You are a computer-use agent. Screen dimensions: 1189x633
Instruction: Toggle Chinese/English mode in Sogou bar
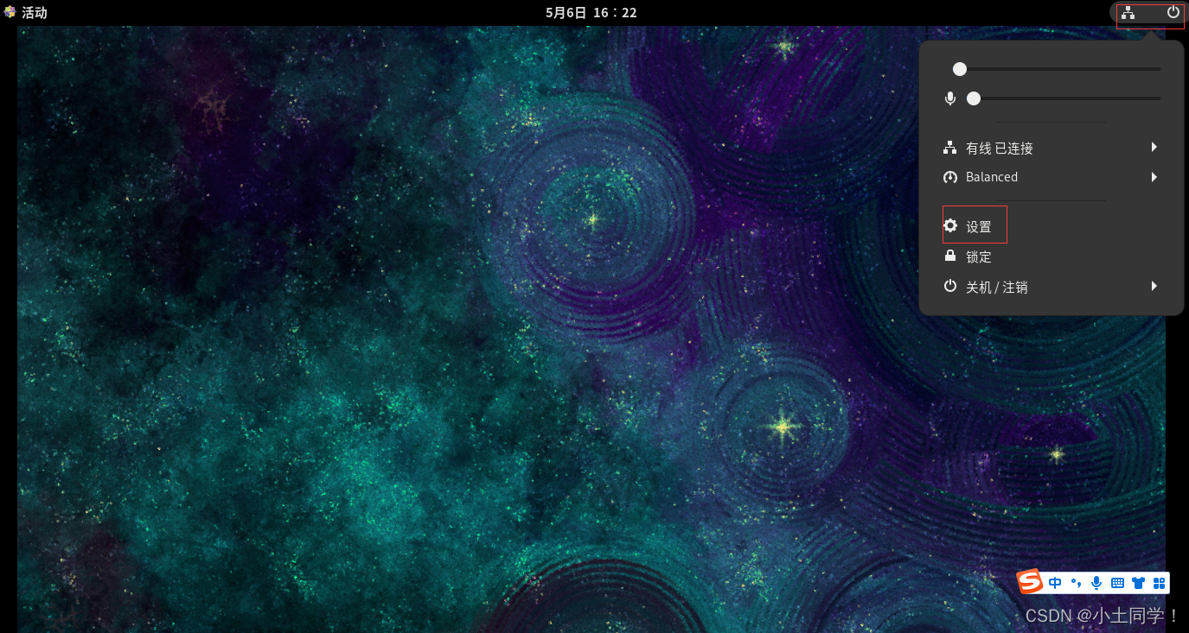[1055, 583]
